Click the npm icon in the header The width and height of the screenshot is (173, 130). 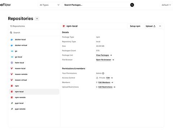64,26
